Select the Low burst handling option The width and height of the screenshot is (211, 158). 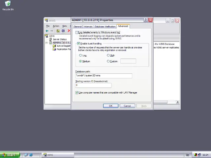click(80, 55)
